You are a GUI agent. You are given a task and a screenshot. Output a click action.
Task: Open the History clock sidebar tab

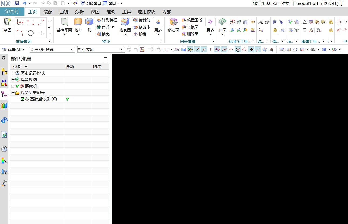click(x=4, y=149)
